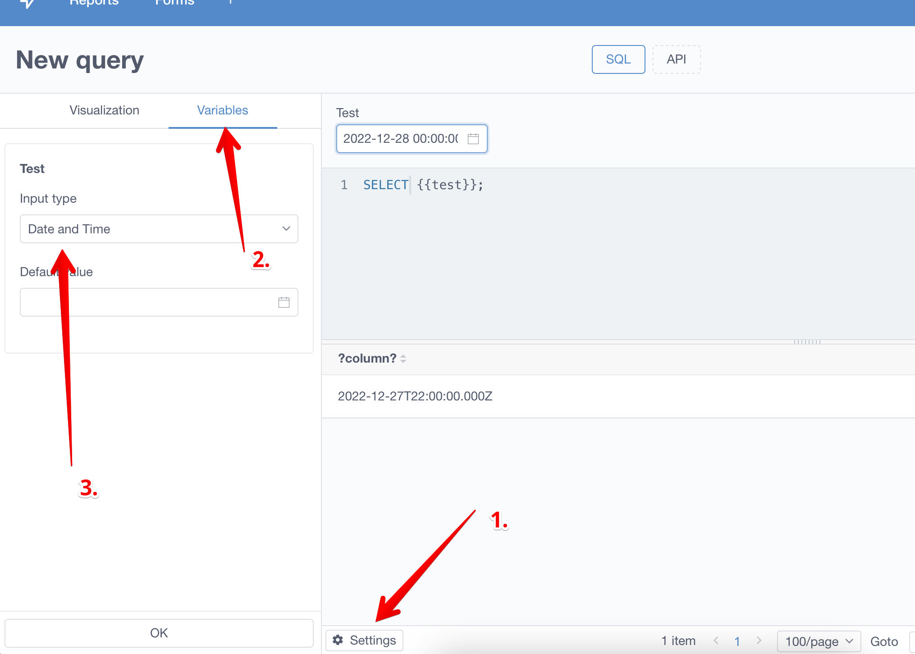
Task: Click result cell 2022-12-27T22:00:00.000Z
Action: [415, 396]
